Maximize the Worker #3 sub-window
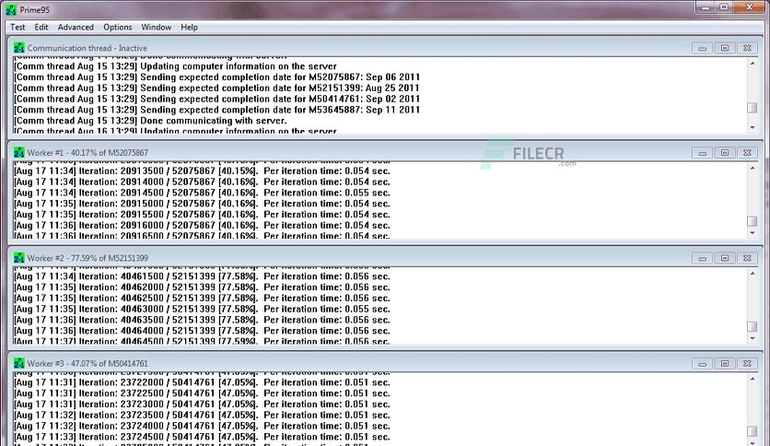The image size is (770, 446). point(725,364)
